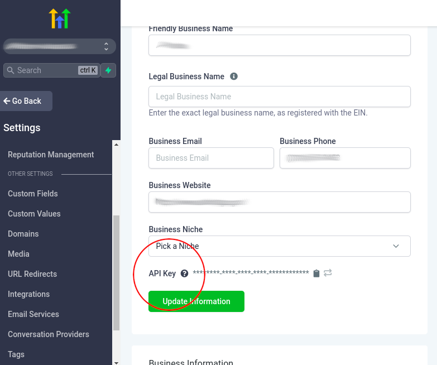The image size is (437, 365).
Task: Click the sidebar scrollbar thumb
Action: pos(116,273)
